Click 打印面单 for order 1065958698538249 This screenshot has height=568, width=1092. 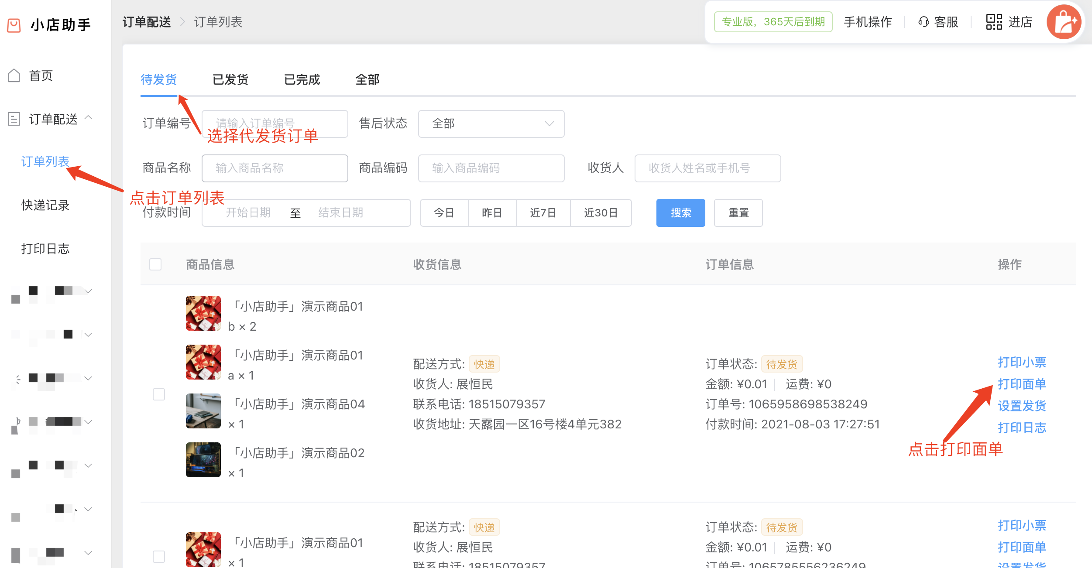coord(1022,384)
